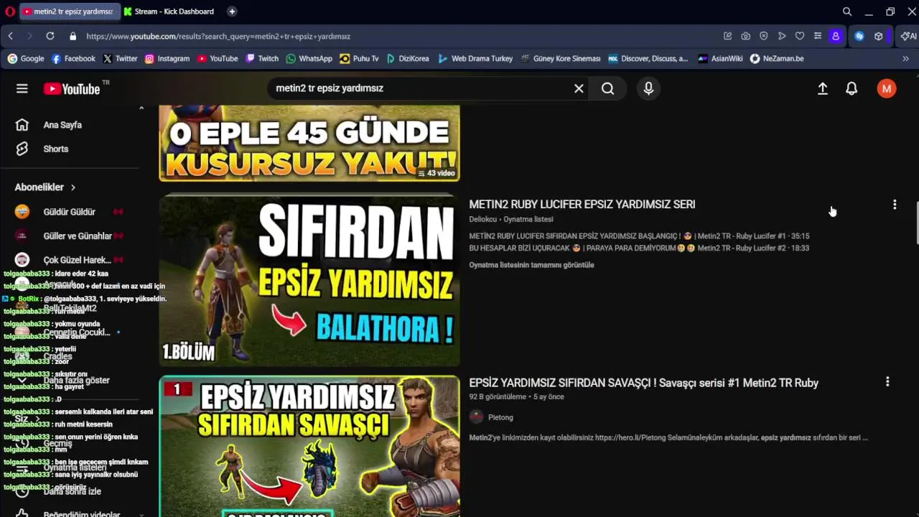Clear the search query with the X
The width and height of the screenshot is (919, 517).
pyautogui.click(x=579, y=88)
